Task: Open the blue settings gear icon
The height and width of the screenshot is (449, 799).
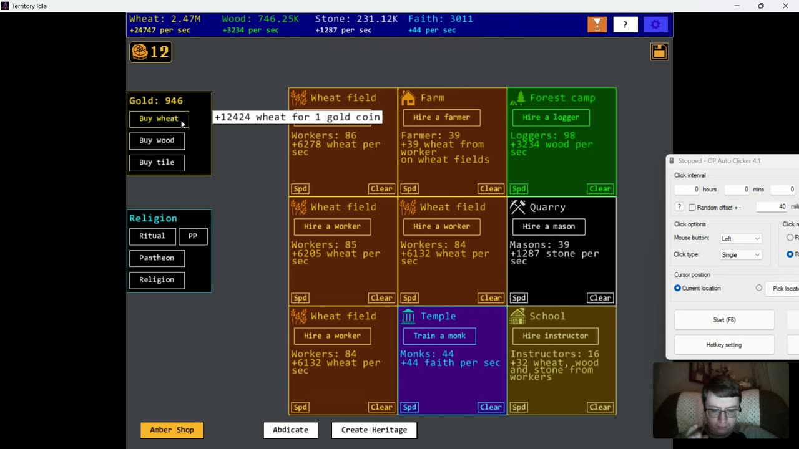Action: click(x=655, y=24)
